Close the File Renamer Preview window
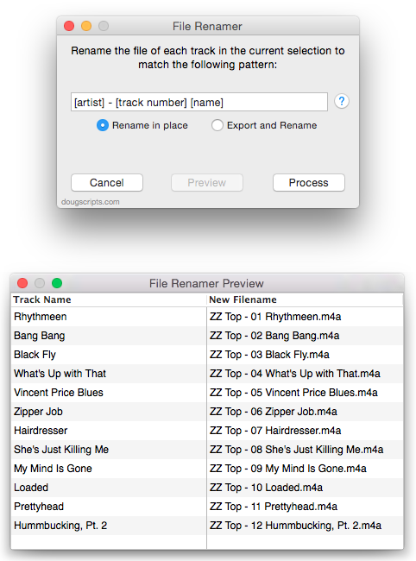Screen dimensions: 416x561 tap(22, 283)
